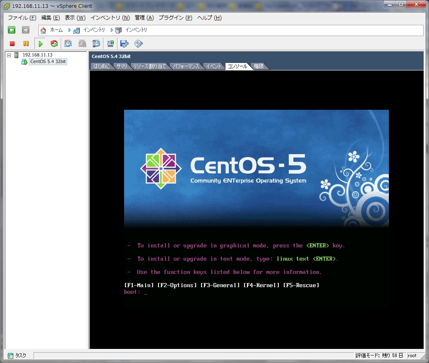This screenshot has height=363, width=429.
Task: Open the プラグイン (Plug-ins) menu
Action: [x=175, y=18]
